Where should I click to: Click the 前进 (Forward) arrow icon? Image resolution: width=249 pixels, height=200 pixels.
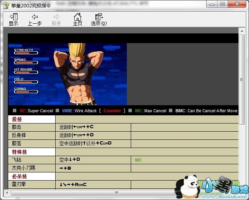point(56,19)
